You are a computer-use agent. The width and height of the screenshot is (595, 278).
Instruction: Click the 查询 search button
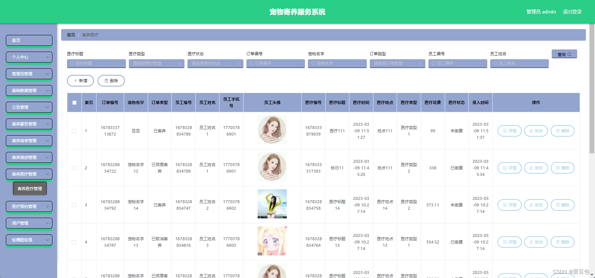564,54
